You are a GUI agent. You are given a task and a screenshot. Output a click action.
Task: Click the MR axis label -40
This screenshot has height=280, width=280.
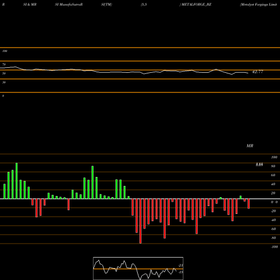click(273, 220)
